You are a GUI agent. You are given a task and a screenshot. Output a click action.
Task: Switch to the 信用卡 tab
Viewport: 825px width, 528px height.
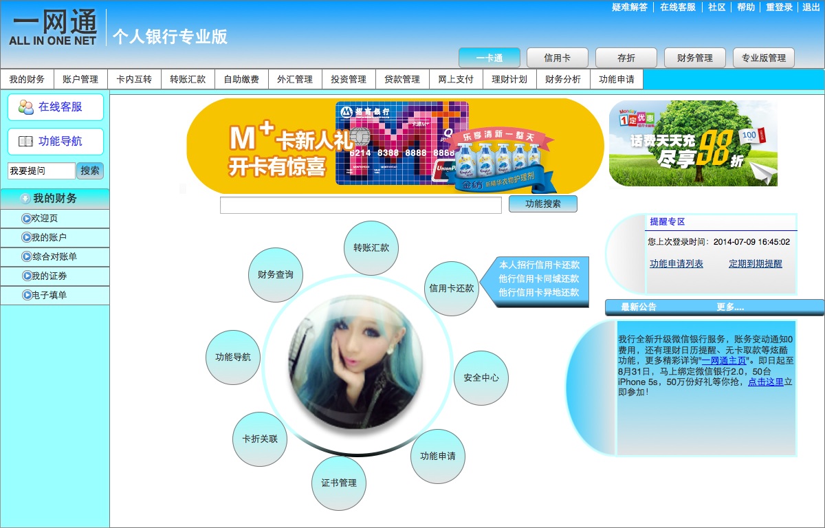558,58
